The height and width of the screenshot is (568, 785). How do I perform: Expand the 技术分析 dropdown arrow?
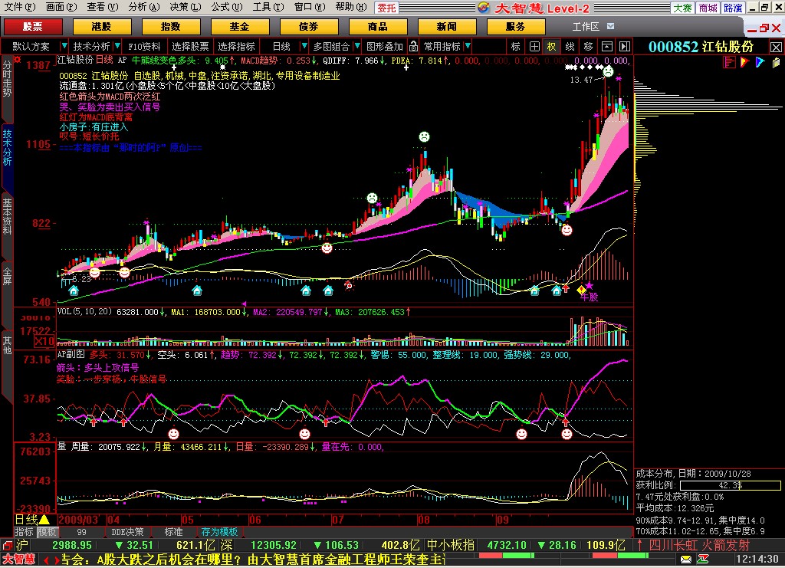(117, 46)
